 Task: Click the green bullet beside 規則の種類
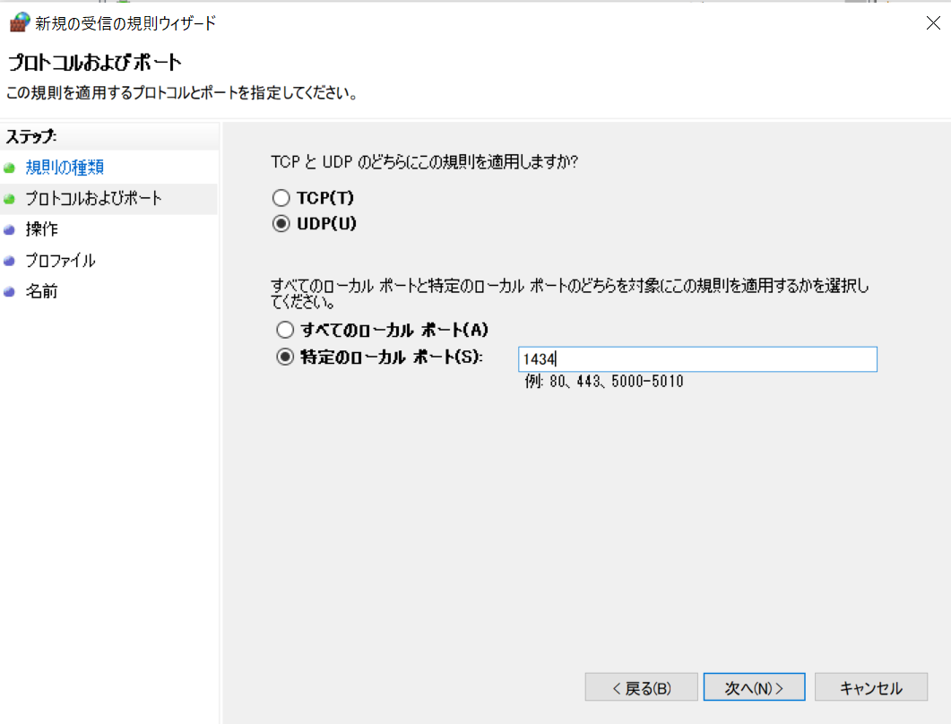[x=9, y=168]
